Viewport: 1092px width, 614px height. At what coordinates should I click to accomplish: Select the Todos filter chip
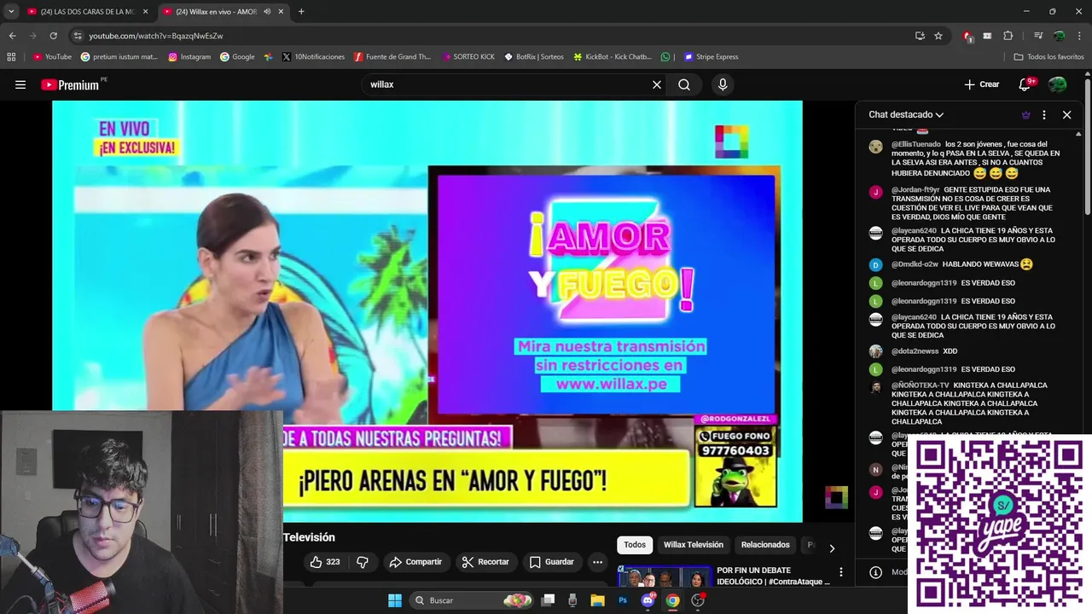[635, 545]
